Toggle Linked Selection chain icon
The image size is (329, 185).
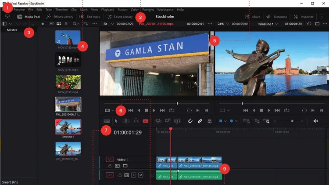coord(200,121)
